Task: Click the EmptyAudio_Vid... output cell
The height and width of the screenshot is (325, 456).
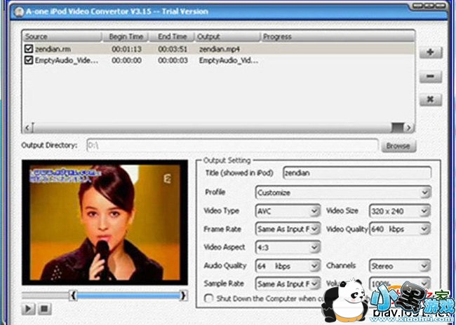Action: pos(229,60)
